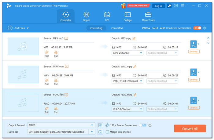Click Edit icon for MP3.mp3

(47, 54)
